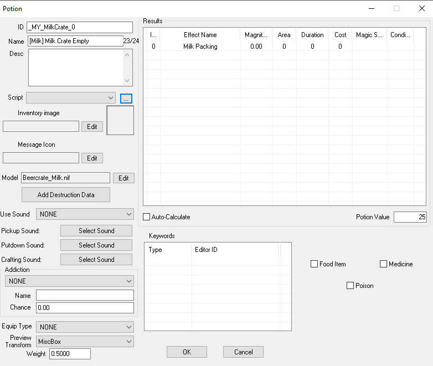The height and width of the screenshot is (366, 433).
Task: Click the 0.00 magnitude cell
Action: [256, 47]
